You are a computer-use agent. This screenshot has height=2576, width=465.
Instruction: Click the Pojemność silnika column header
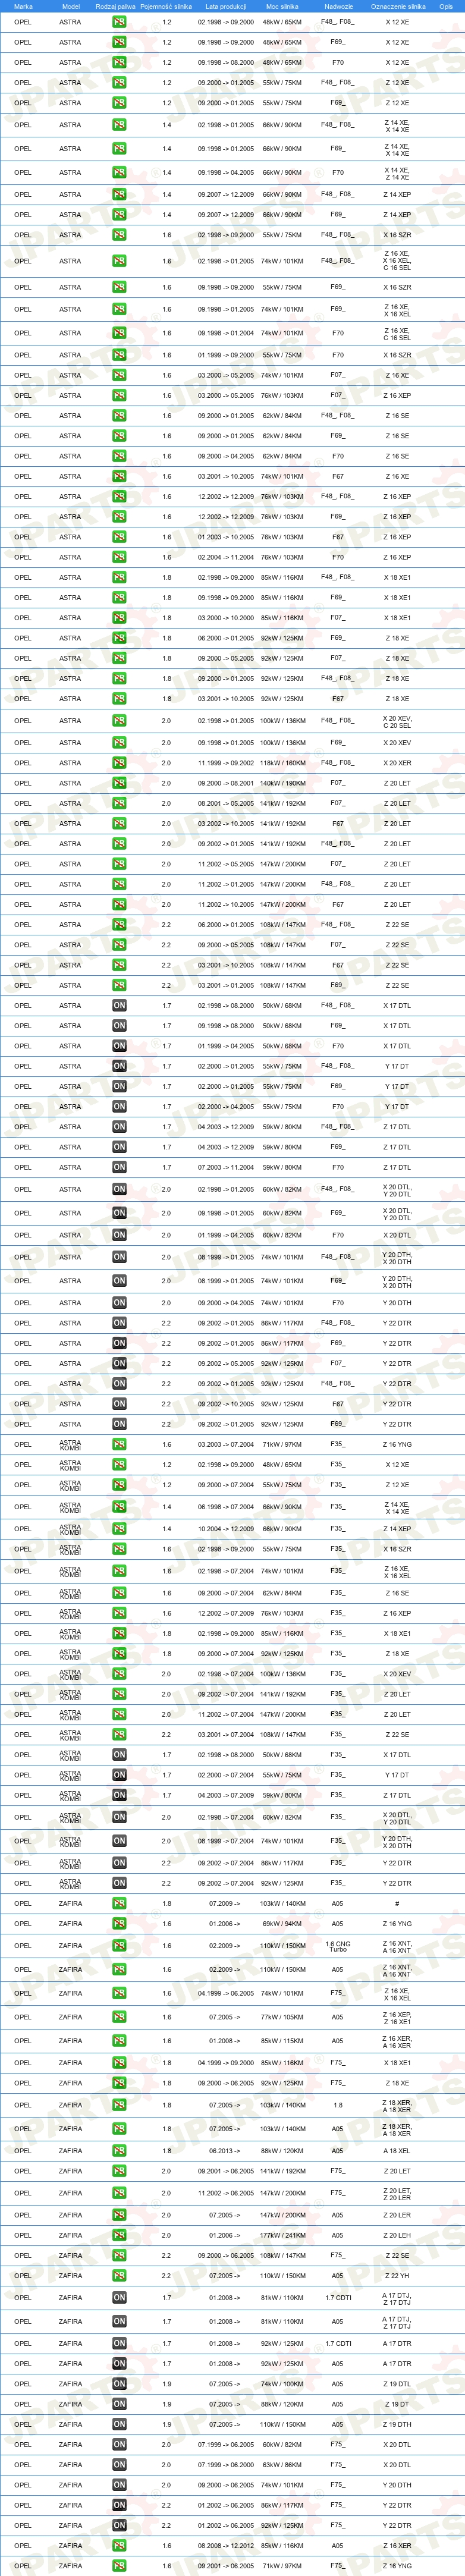click(166, 6)
